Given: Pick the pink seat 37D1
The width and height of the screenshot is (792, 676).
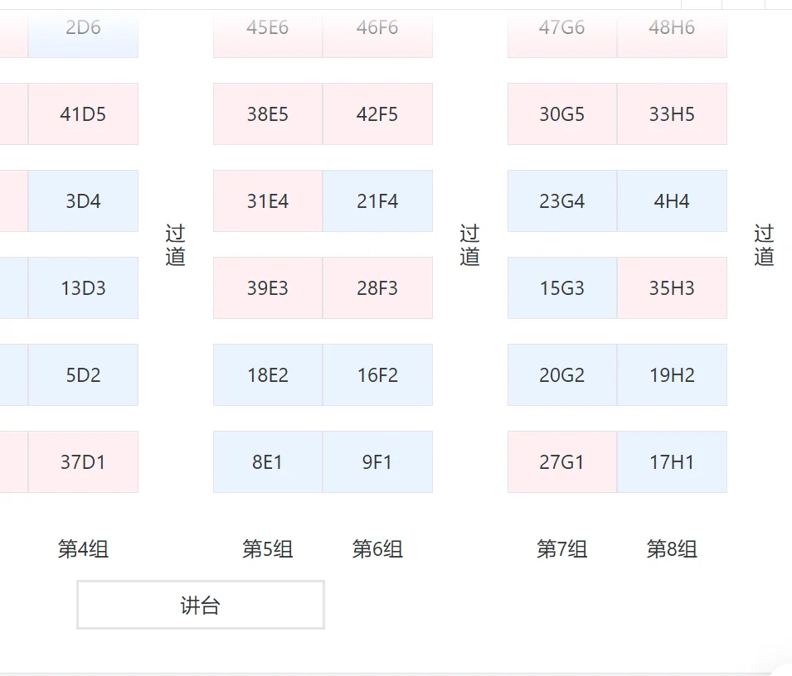Looking at the screenshot, I should tap(83, 462).
